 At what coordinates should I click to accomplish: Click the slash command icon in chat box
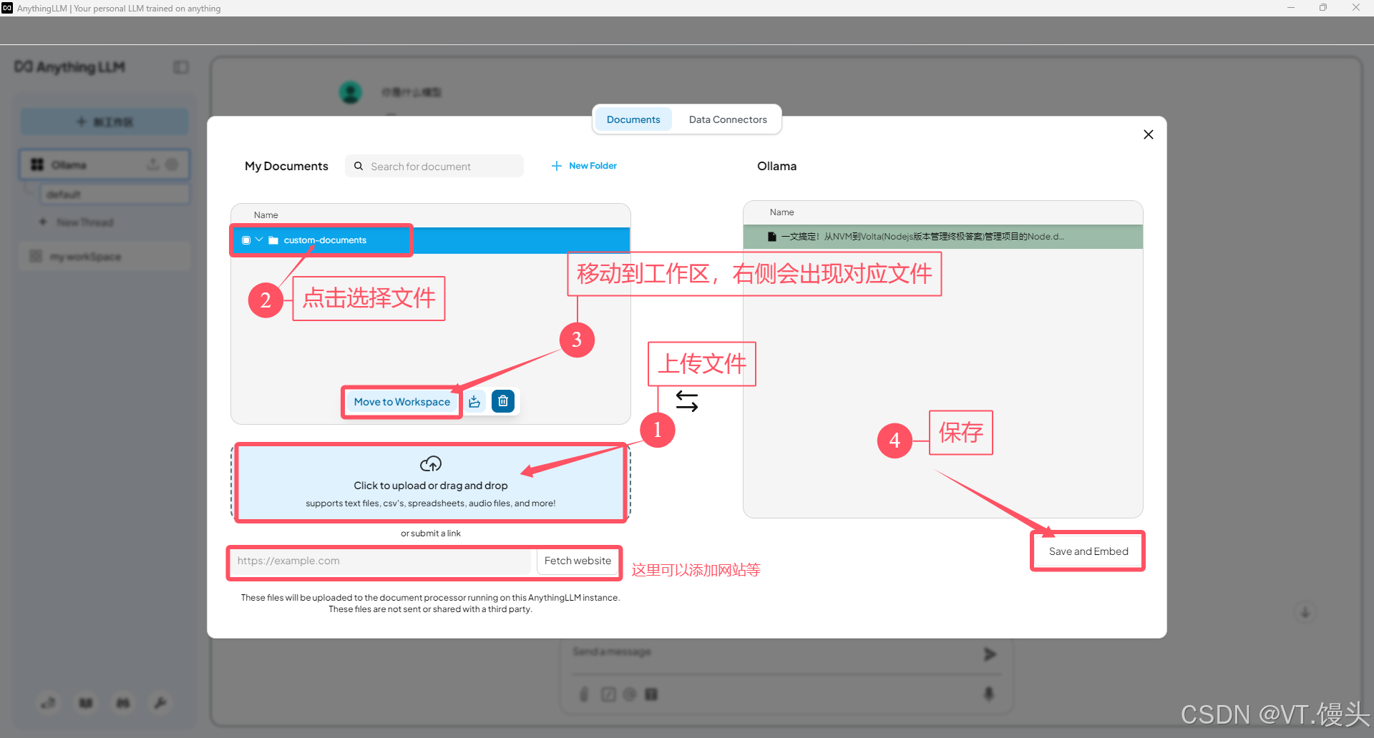608,694
